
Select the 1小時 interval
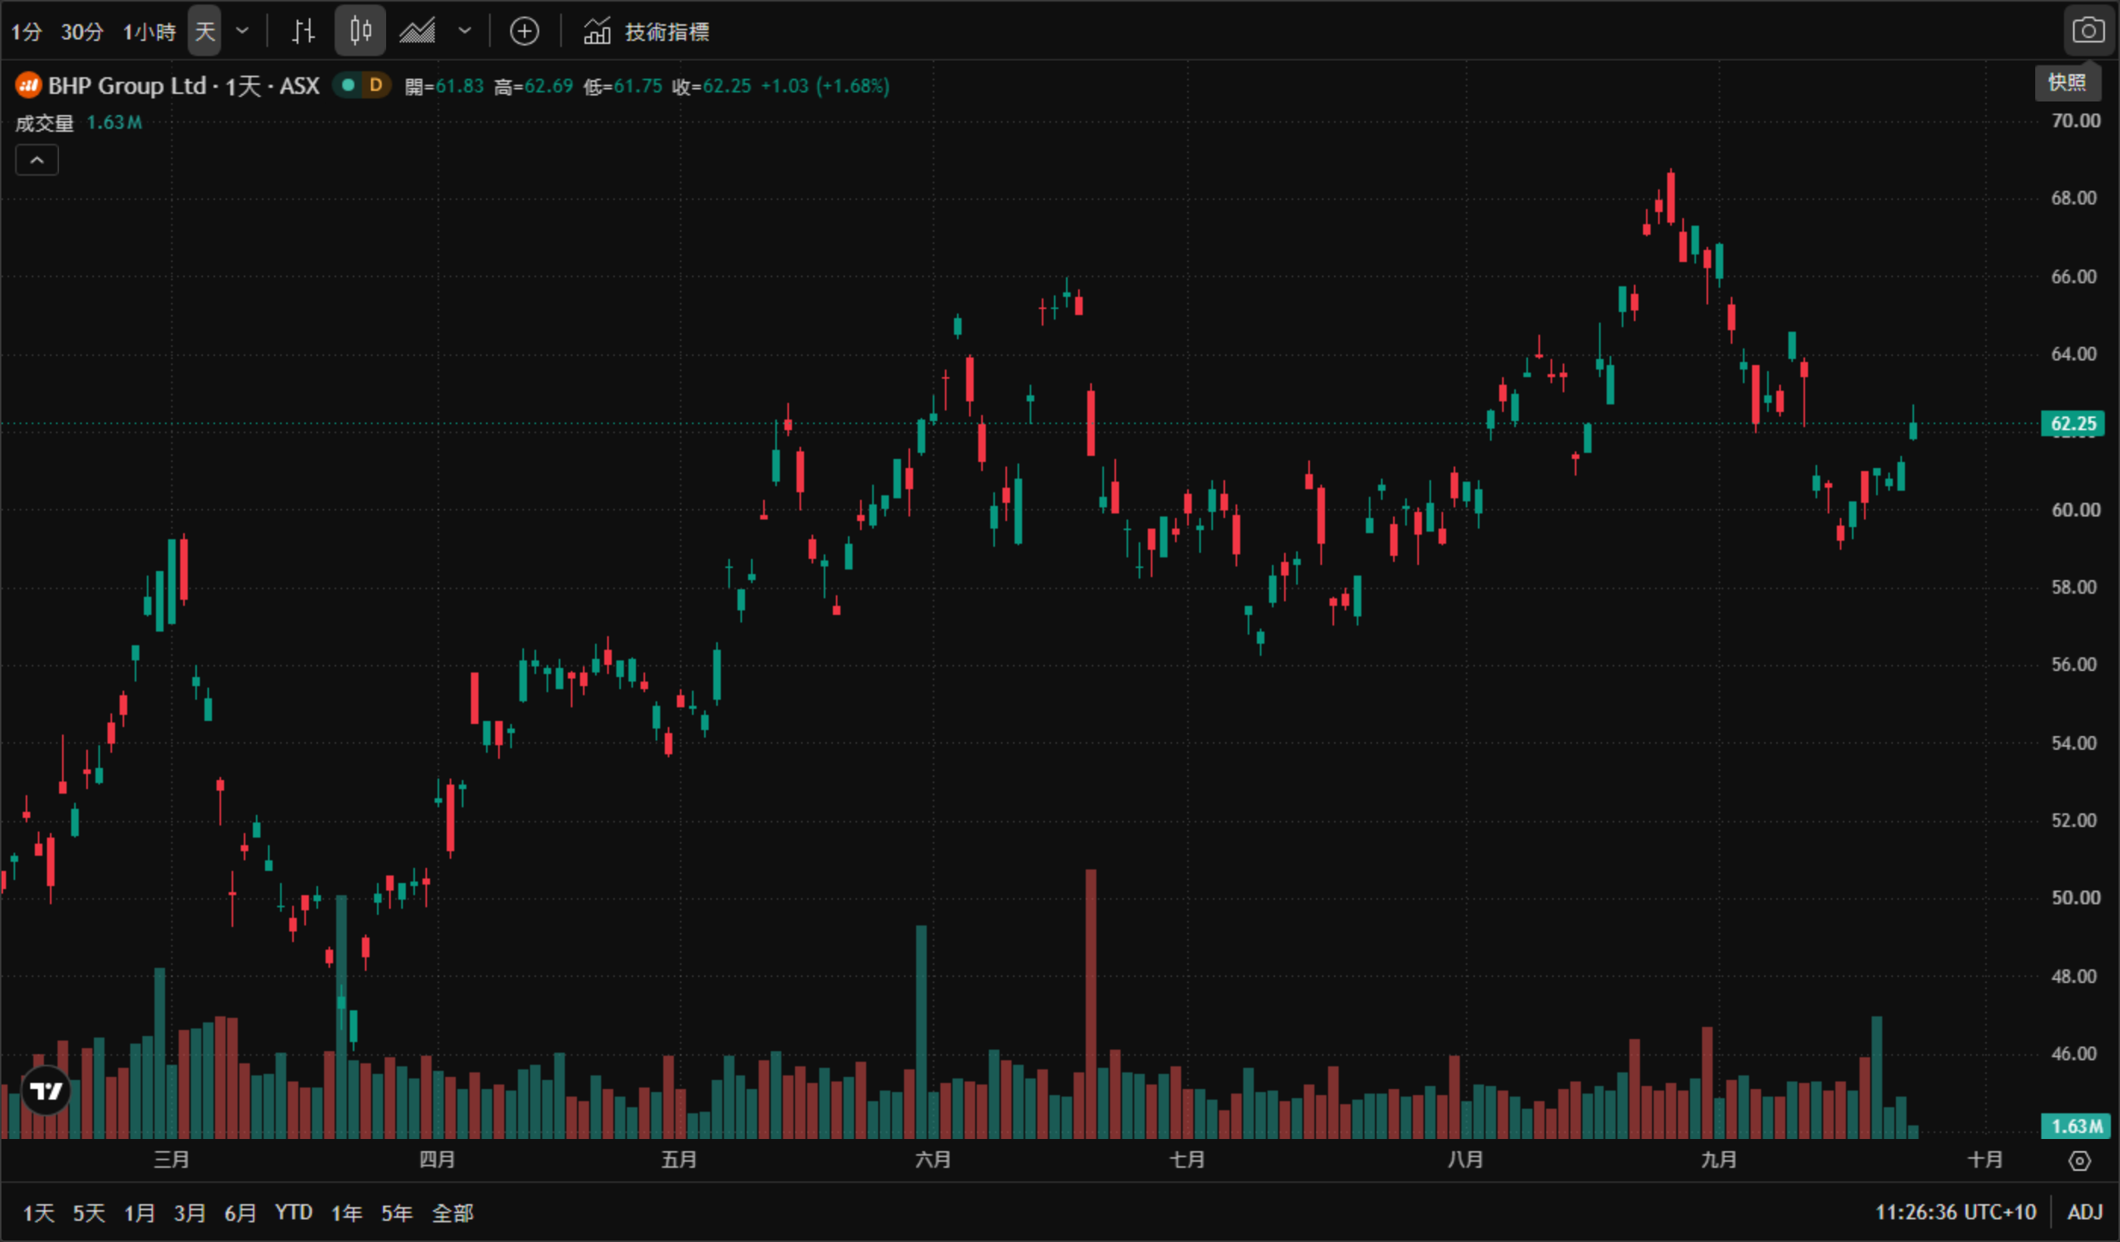pyautogui.click(x=149, y=32)
